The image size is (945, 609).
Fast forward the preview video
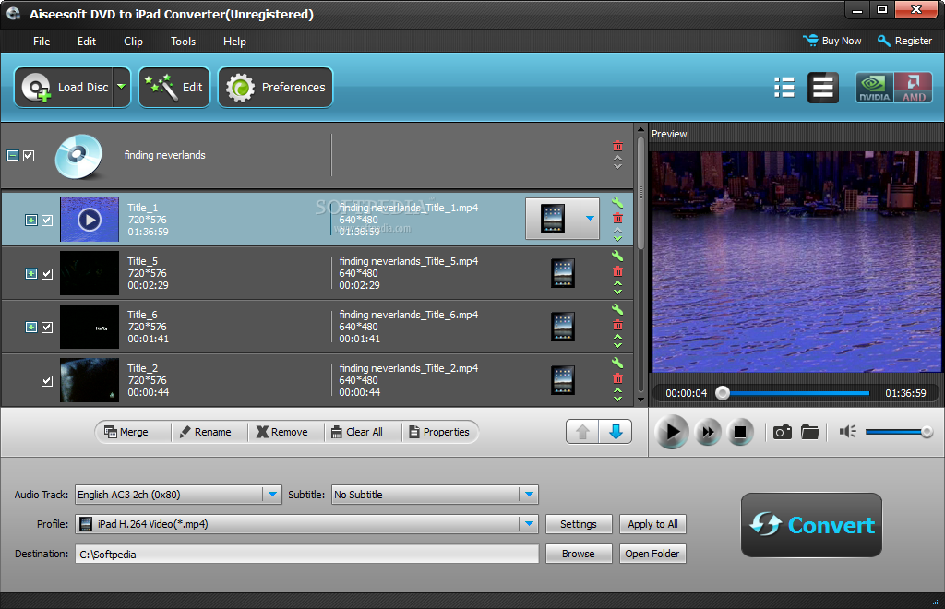coord(708,432)
